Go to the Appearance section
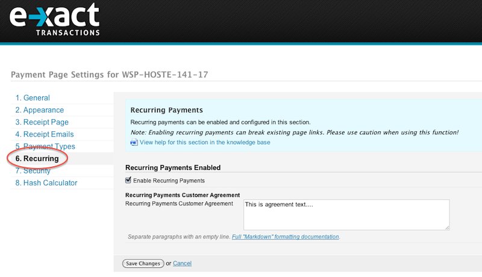Screen dimensions: 482x277 coord(40,110)
